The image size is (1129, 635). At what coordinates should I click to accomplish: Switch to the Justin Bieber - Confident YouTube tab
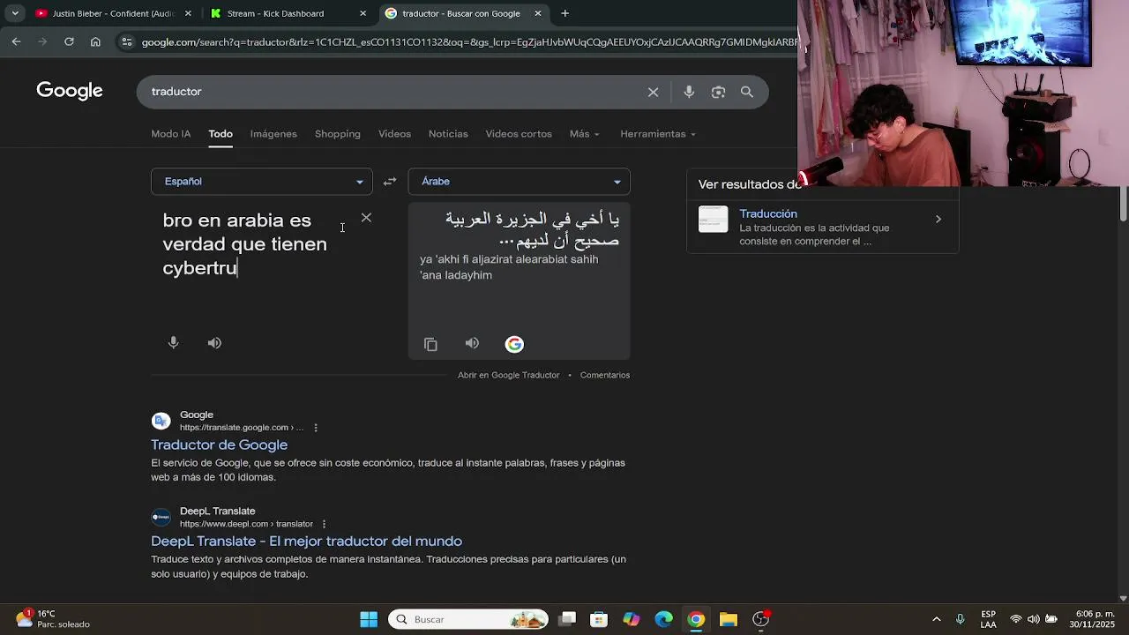pyautogui.click(x=111, y=13)
